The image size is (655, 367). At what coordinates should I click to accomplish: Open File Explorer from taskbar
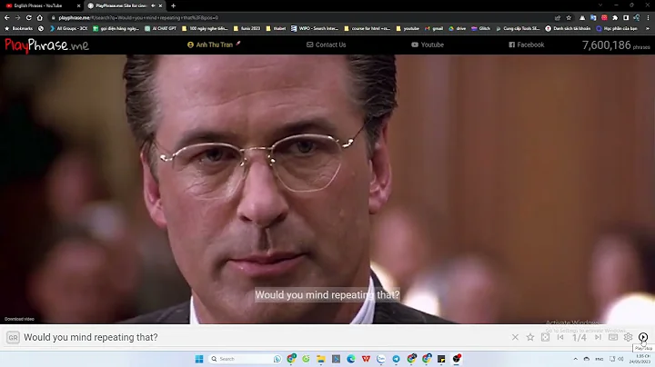tap(321, 359)
